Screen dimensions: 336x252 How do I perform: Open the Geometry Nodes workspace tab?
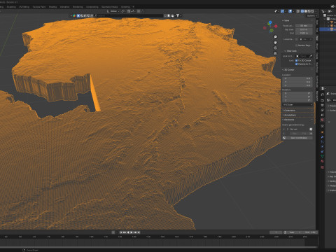tap(110, 7)
